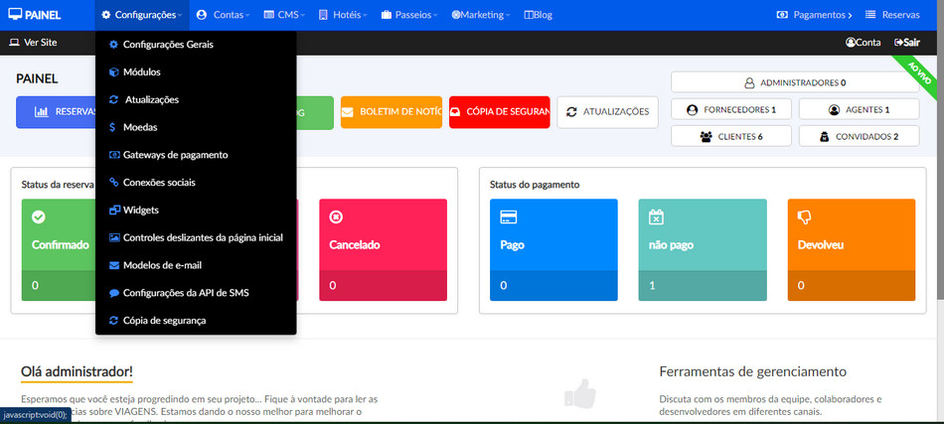Screen dimensions: 944x424
Task: Click the credit card icon in Pago card
Action: click(508, 216)
